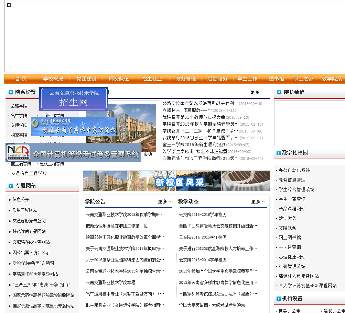Click the blue arrow icon beside 院系设置
345x313 pixels.
pyautogui.click(x=11, y=92)
